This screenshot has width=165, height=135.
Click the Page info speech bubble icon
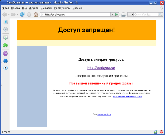[5, 68]
